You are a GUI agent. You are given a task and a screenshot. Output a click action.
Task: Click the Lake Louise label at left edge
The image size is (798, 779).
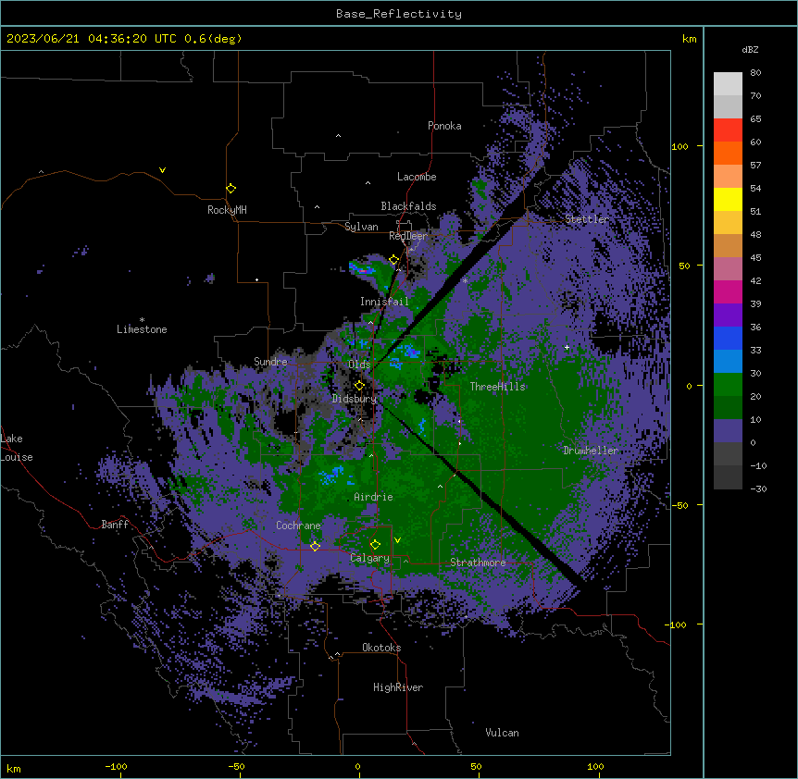click(17, 448)
